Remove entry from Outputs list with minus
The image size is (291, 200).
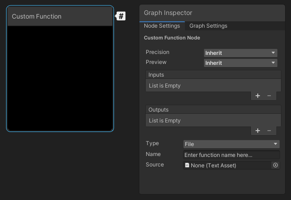pos(269,131)
